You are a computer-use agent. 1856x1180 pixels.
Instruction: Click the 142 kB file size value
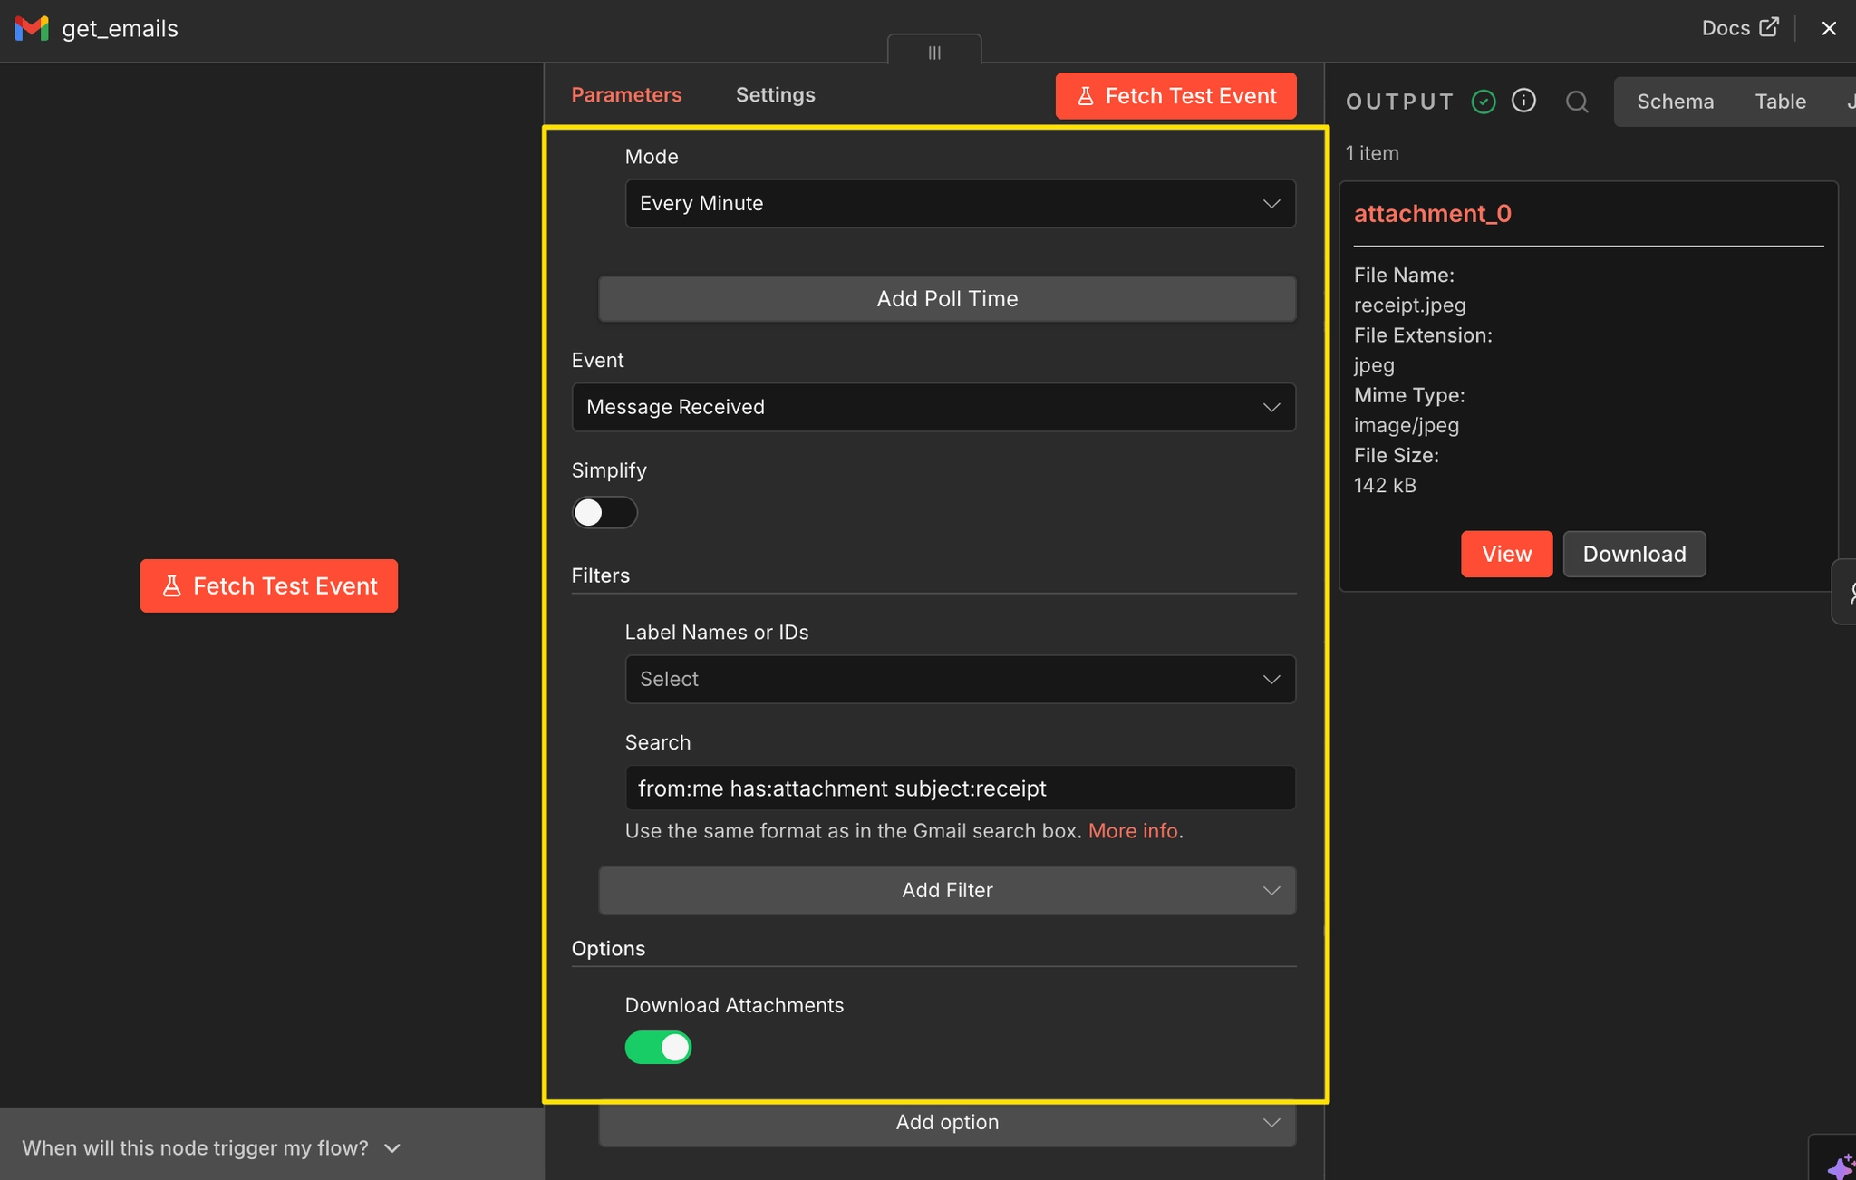click(1385, 486)
